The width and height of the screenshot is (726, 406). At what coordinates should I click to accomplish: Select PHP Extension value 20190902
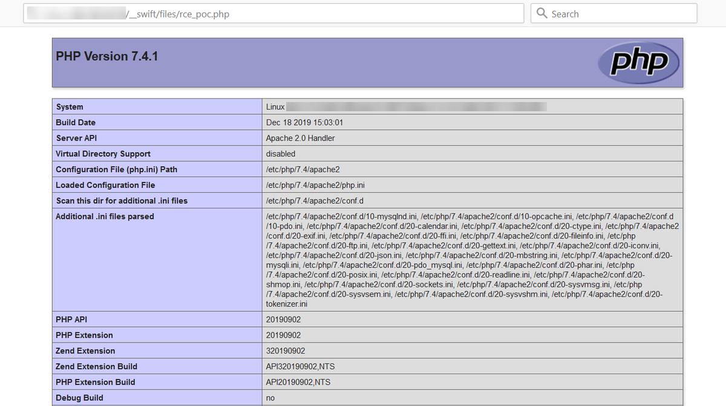click(x=283, y=335)
